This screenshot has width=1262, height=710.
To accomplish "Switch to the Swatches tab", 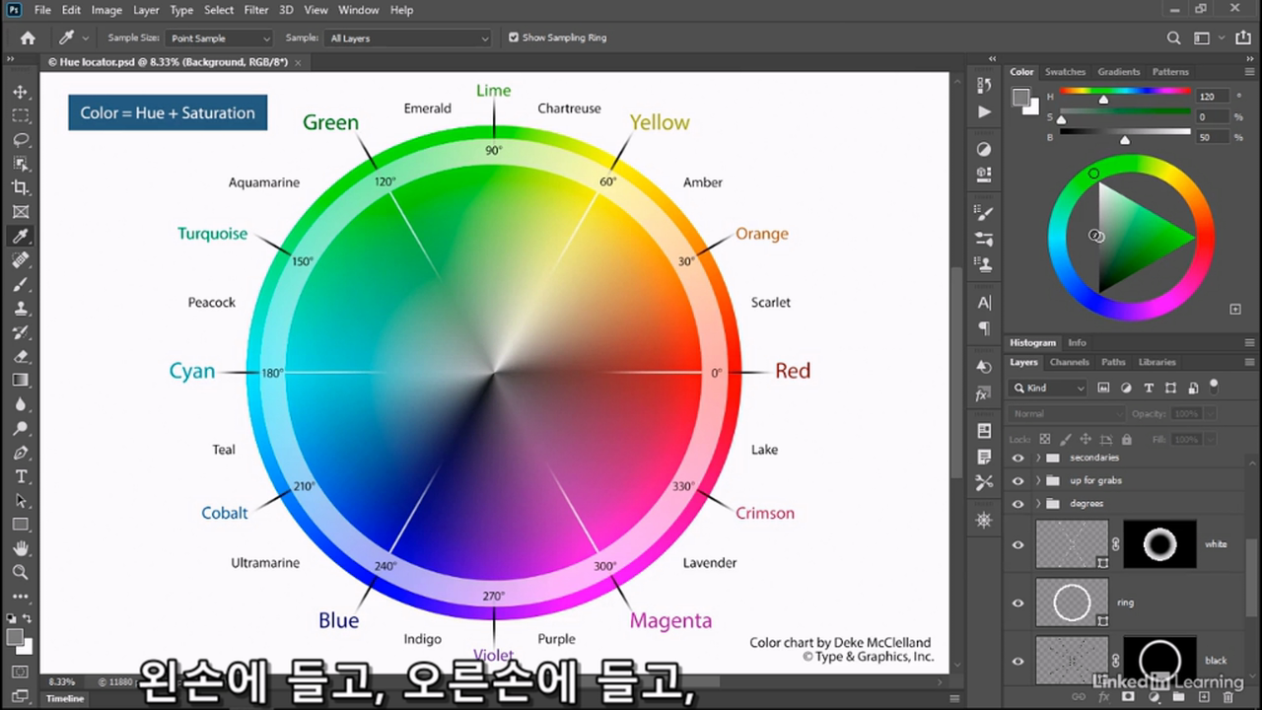I will pos(1065,72).
